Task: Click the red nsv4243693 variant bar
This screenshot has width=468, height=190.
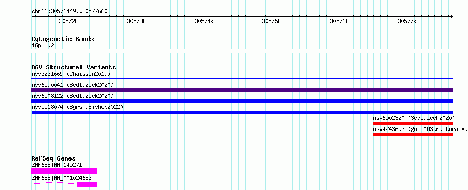Action: [413, 134]
